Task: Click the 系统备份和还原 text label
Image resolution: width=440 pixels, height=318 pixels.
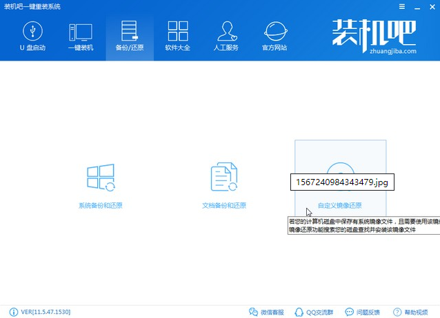Action: tap(101, 205)
